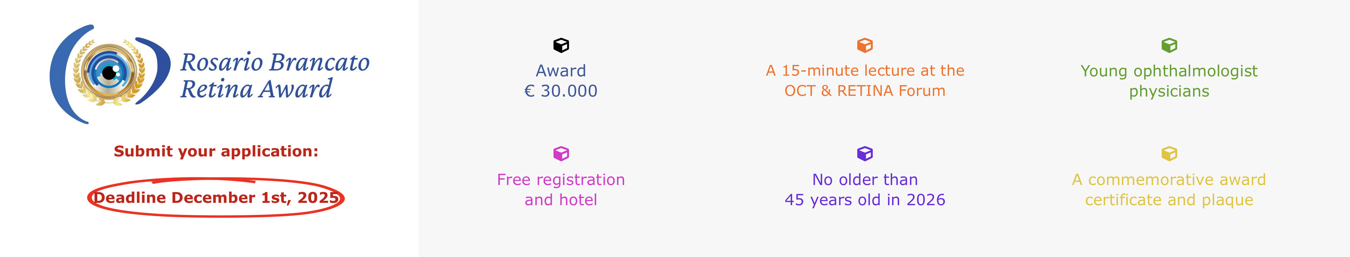Click the yellow cube icon above commemorative award

pyautogui.click(x=1169, y=154)
